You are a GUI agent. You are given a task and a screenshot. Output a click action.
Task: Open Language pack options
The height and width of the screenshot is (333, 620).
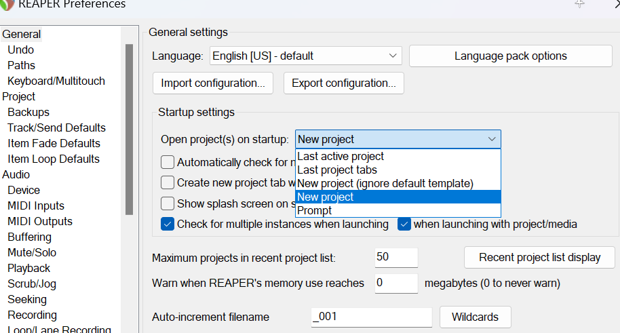pos(510,56)
